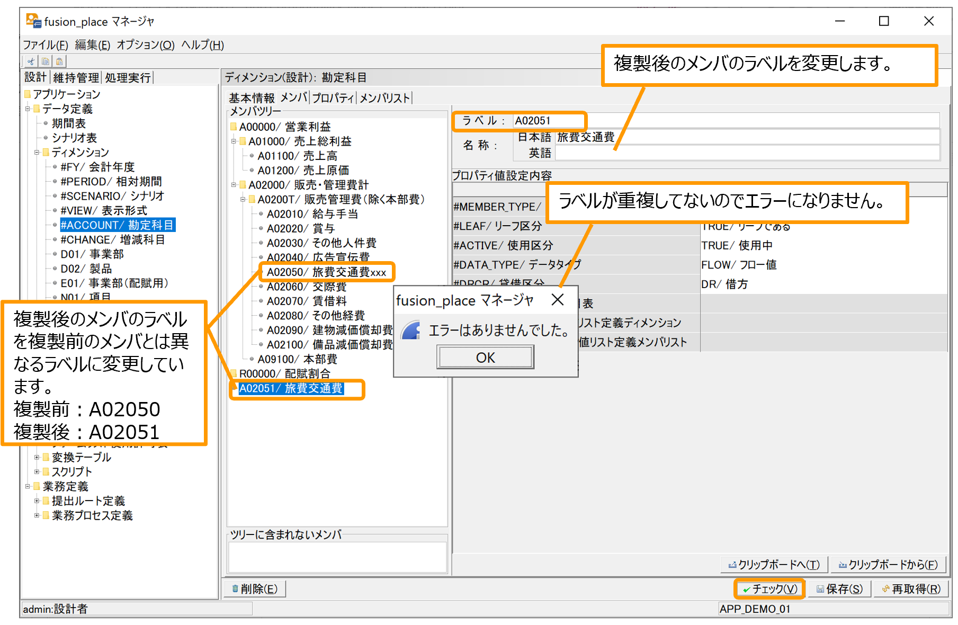958x625 pixels.
Task: Select the #ACCOUNT/ 勘定科目 dimension
Action: pyautogui.click(x=117, y=225)
